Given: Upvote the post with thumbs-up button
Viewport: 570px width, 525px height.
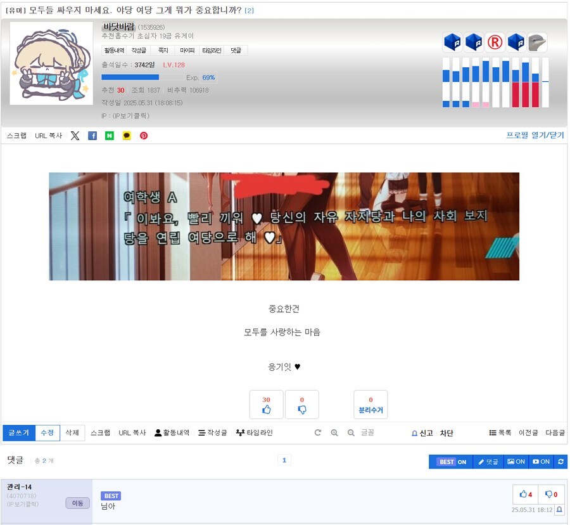Looking at the screenshot, I should pos(266,405).
